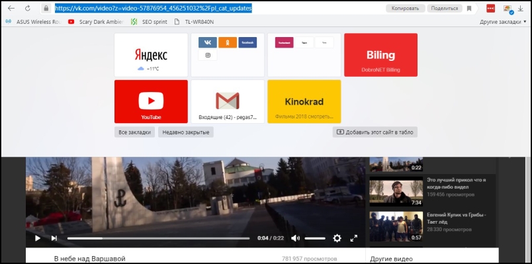Screen dimensions: 532x264
Task: Open the orange Odnoklassniki icon
Action: coord(228,42)
